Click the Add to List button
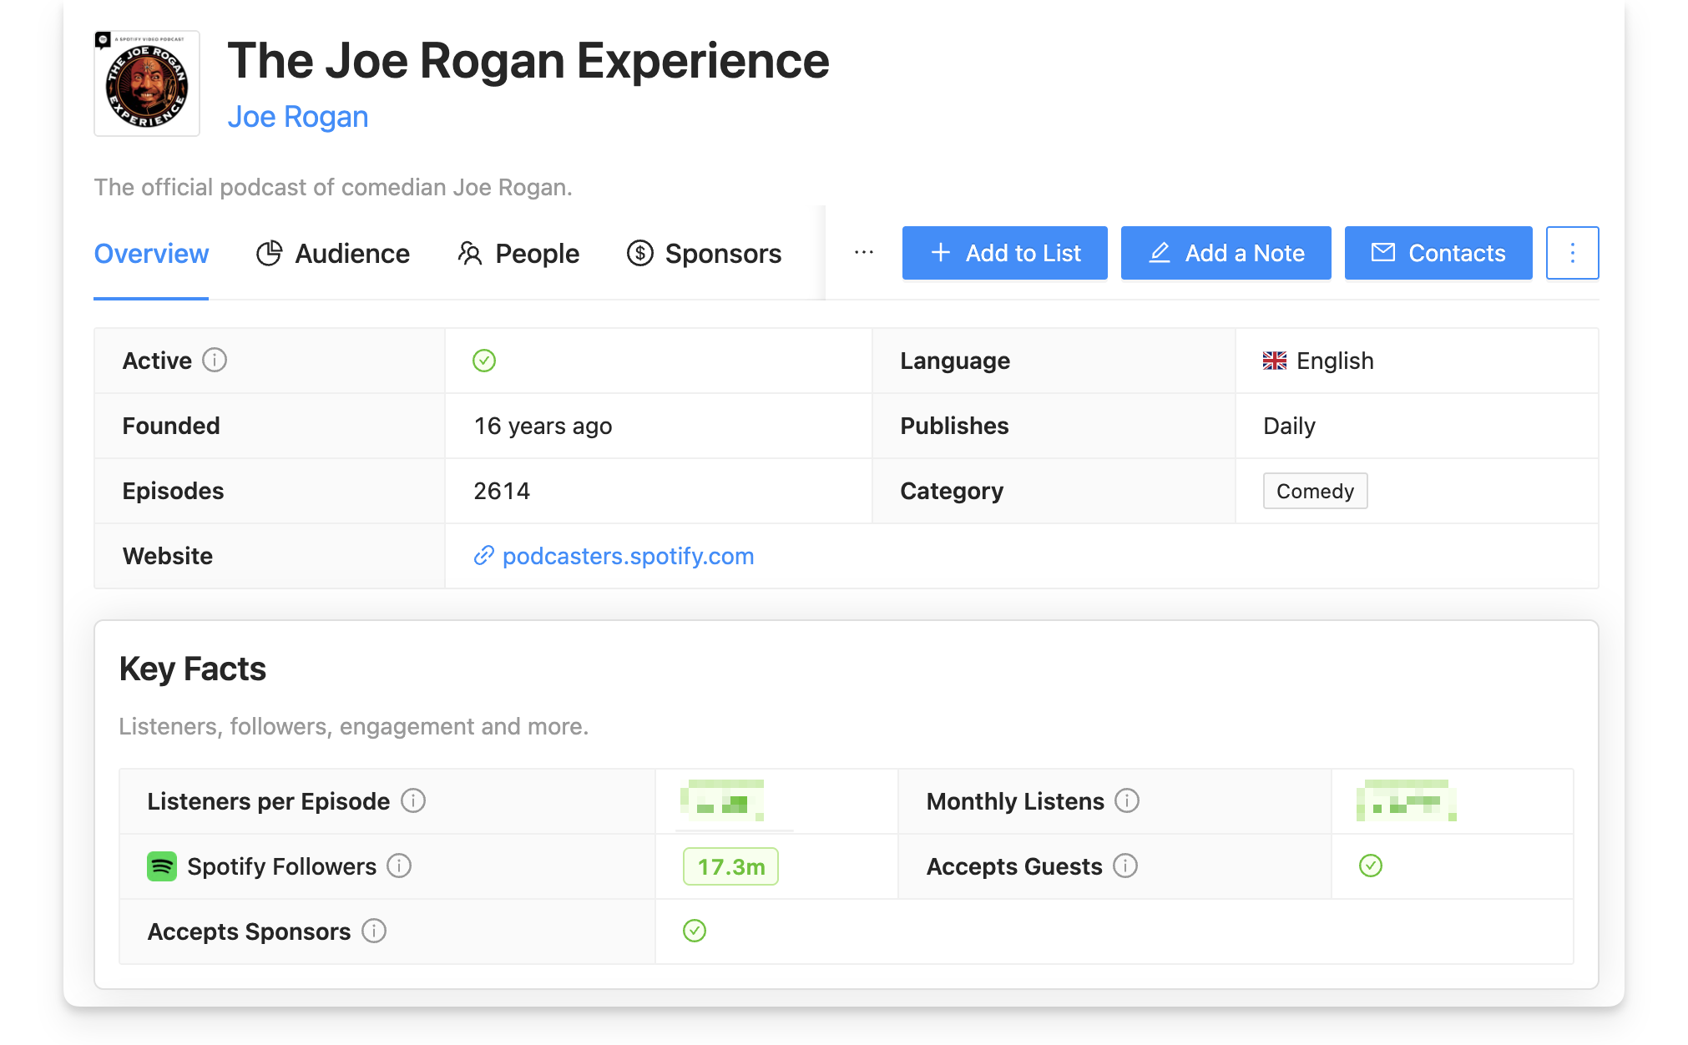The width and height of the screenshot is (1688, 1045). tap(1004, 253)
